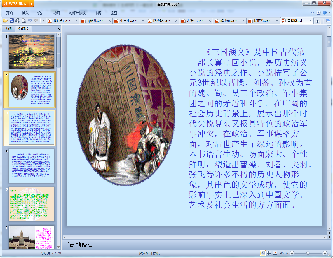Add a new document tab with plus button
This screenshot has width=333, height=258.
tap(317, 21)
